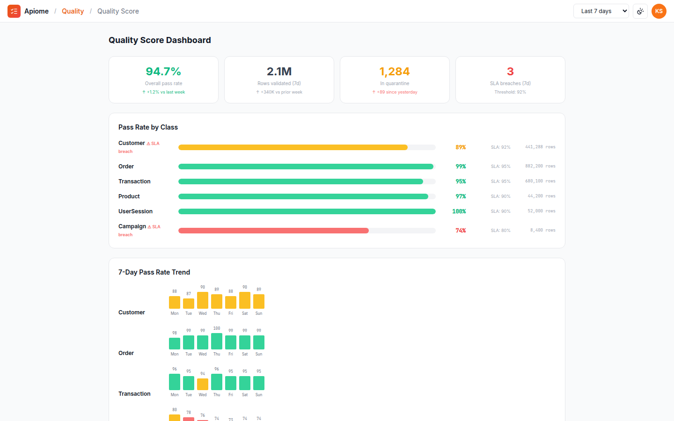Click the +340K vs prior week indicator
Image resolution: width=674 pixels, height=421 pixels.
point(279,92)
